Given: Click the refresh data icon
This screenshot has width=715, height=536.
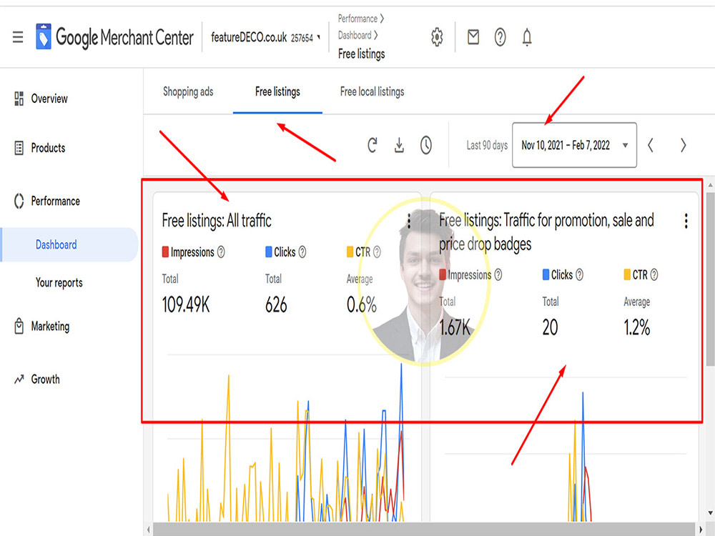Looking at the screenshot, I should (373, 145).
